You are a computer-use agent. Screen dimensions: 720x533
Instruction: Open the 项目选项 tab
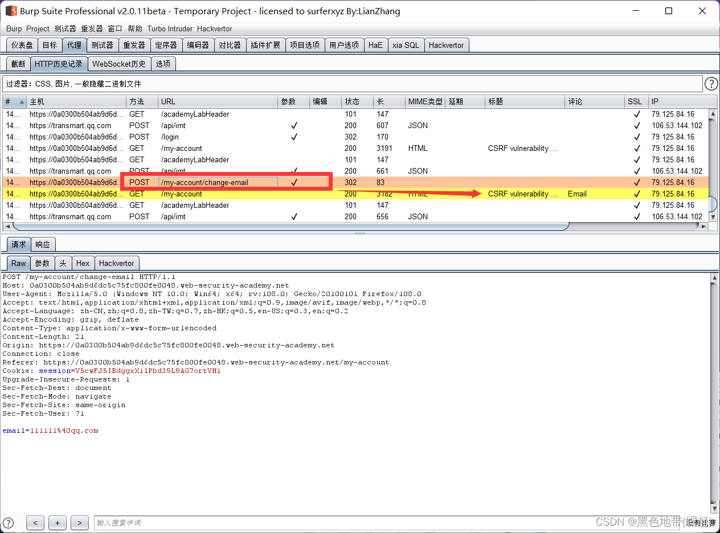coord(305,45)
